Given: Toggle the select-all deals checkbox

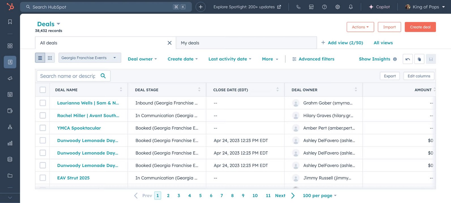Looking at the screenshot, I should point(43,90).
